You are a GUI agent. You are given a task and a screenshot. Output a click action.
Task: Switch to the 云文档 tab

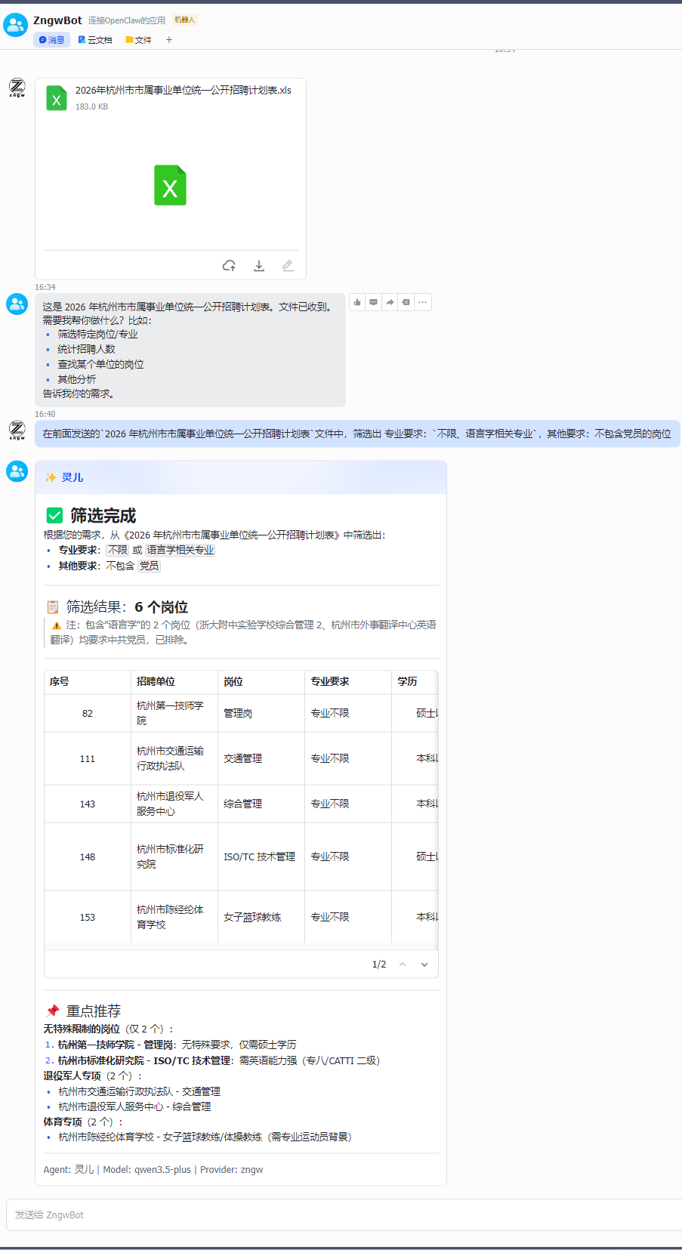[x=95, y=40]
